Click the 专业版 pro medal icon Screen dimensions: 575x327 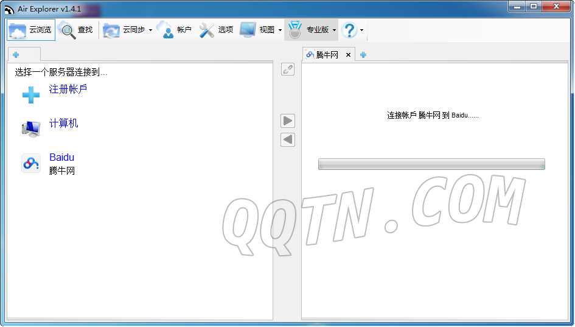(x=294, y=30)
